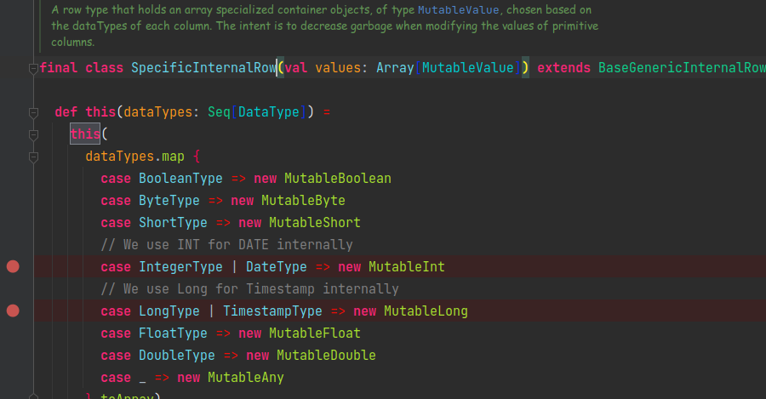The height and width of the screenshot is (399, 766).
Task: Collapse the def this constructor fold marker
Action: coord(33,112)
